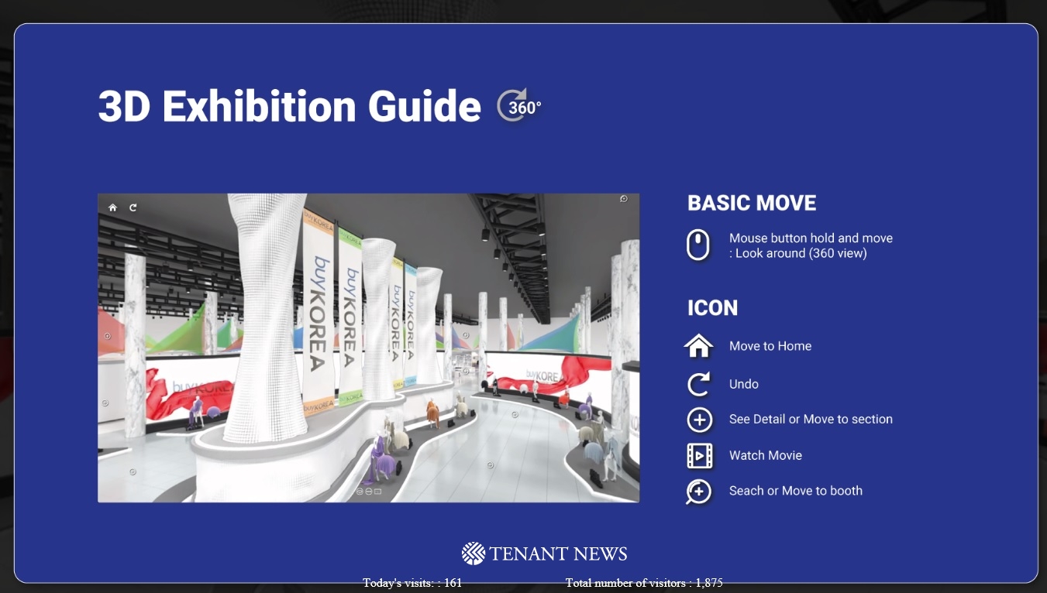The image size is (1047, 593).
Task: Click the 'Today's visits: : 161' counter
Action: [x=412, y=583]
